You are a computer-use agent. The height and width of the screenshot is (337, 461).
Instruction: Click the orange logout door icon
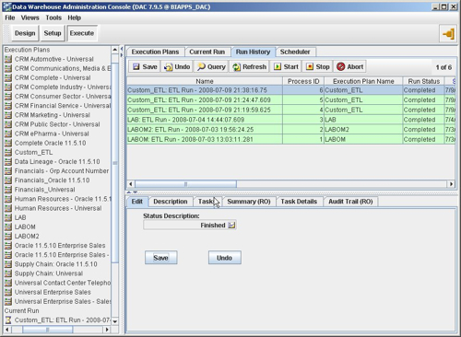448,33
